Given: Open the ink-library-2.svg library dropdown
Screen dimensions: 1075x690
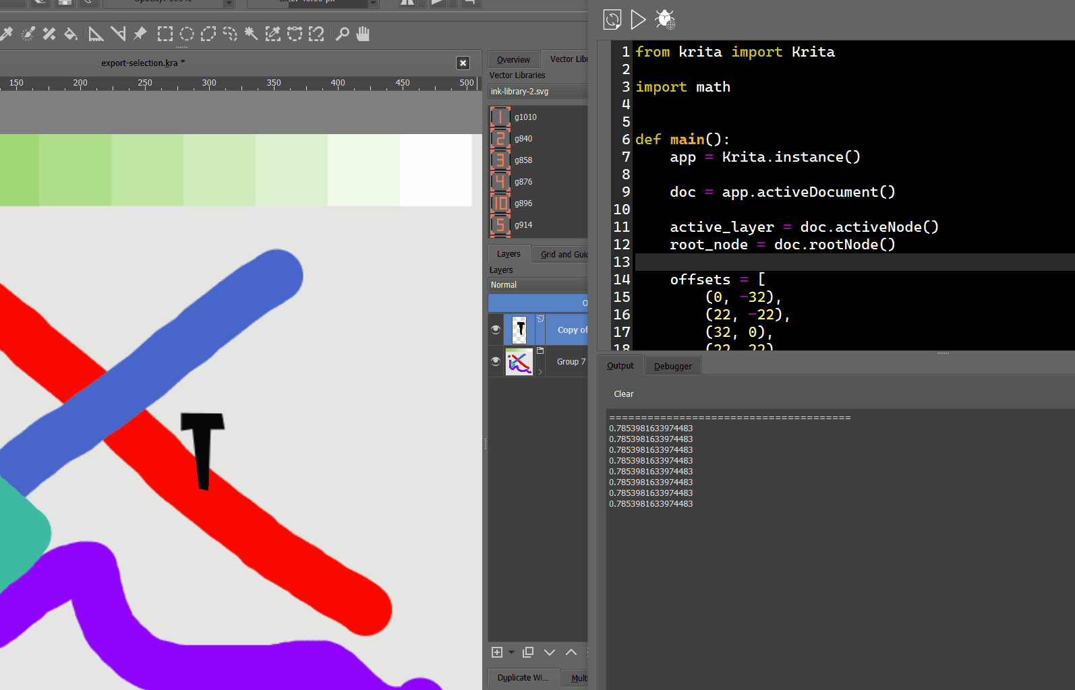Looking at the screenshot, I should pyautogui.click(x=537, y=92).
